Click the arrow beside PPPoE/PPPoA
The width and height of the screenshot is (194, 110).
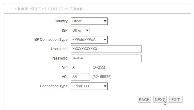pyautogui.click(x=105, y=40)
